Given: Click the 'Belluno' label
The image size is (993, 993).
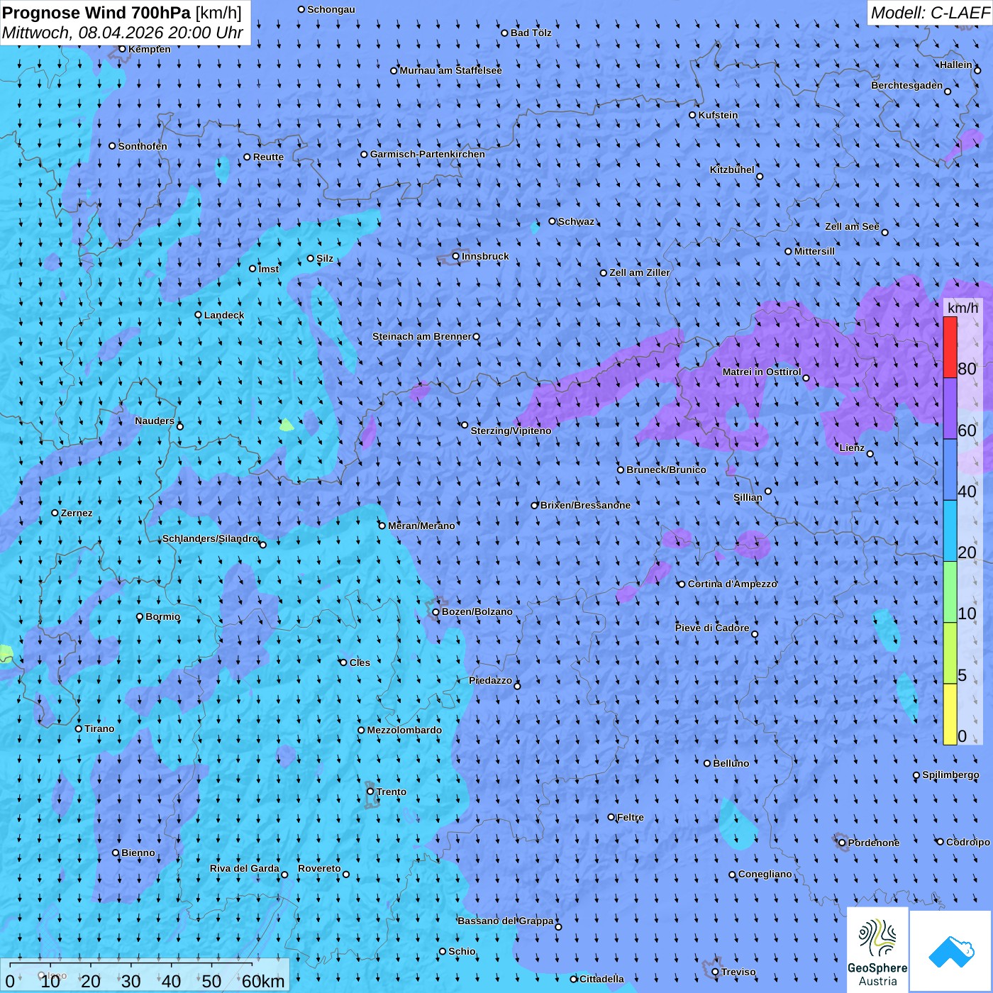Looking at the screenshot, I should pos(731,763).
